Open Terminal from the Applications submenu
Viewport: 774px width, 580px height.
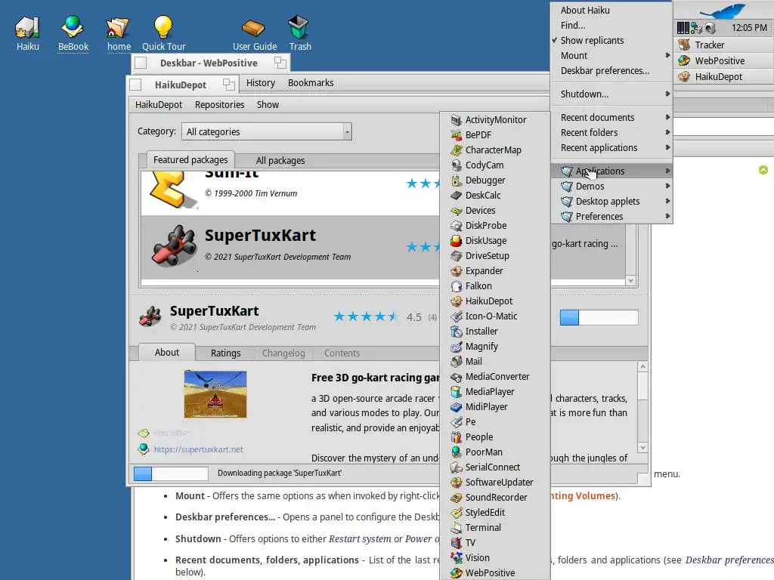coord(494,528)
